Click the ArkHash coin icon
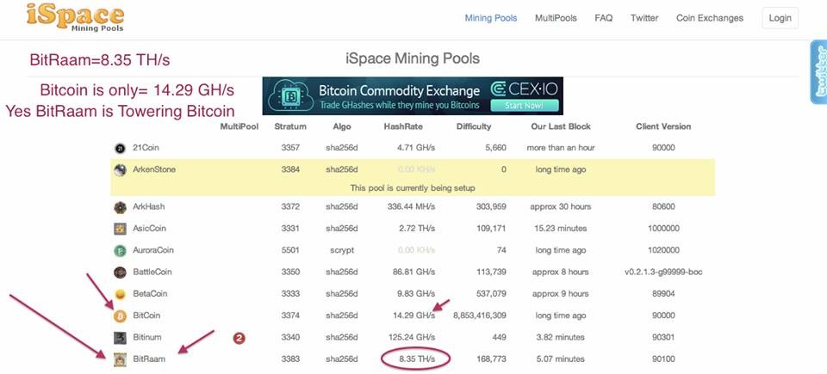 121,207
